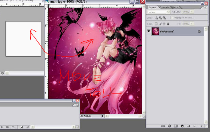
Task: Toggle the Propagate Frame 1 checkbox
Action: click(172, 18)
